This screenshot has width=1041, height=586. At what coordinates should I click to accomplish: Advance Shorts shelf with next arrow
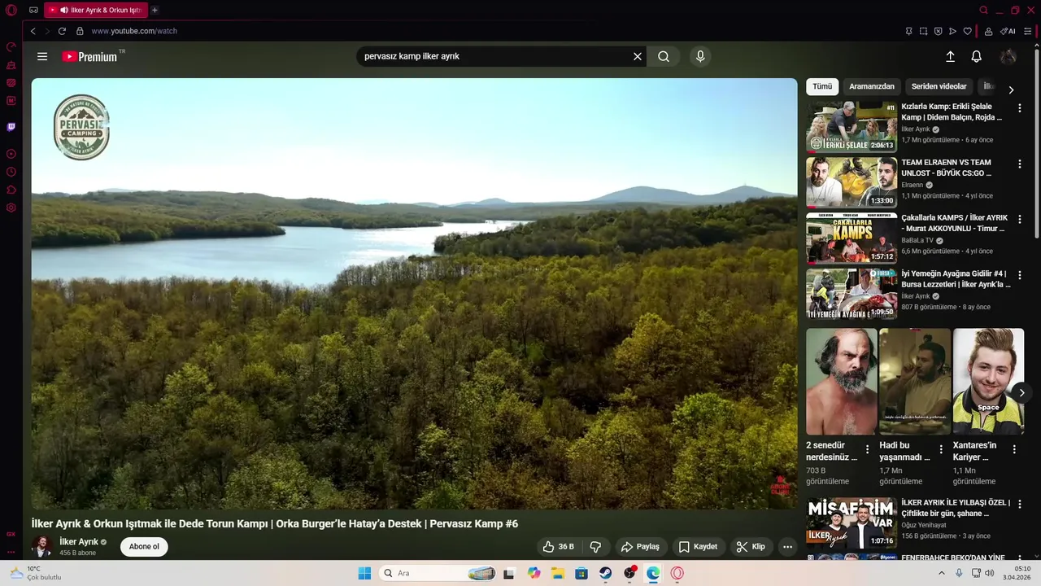click(x=1021, y=393)
